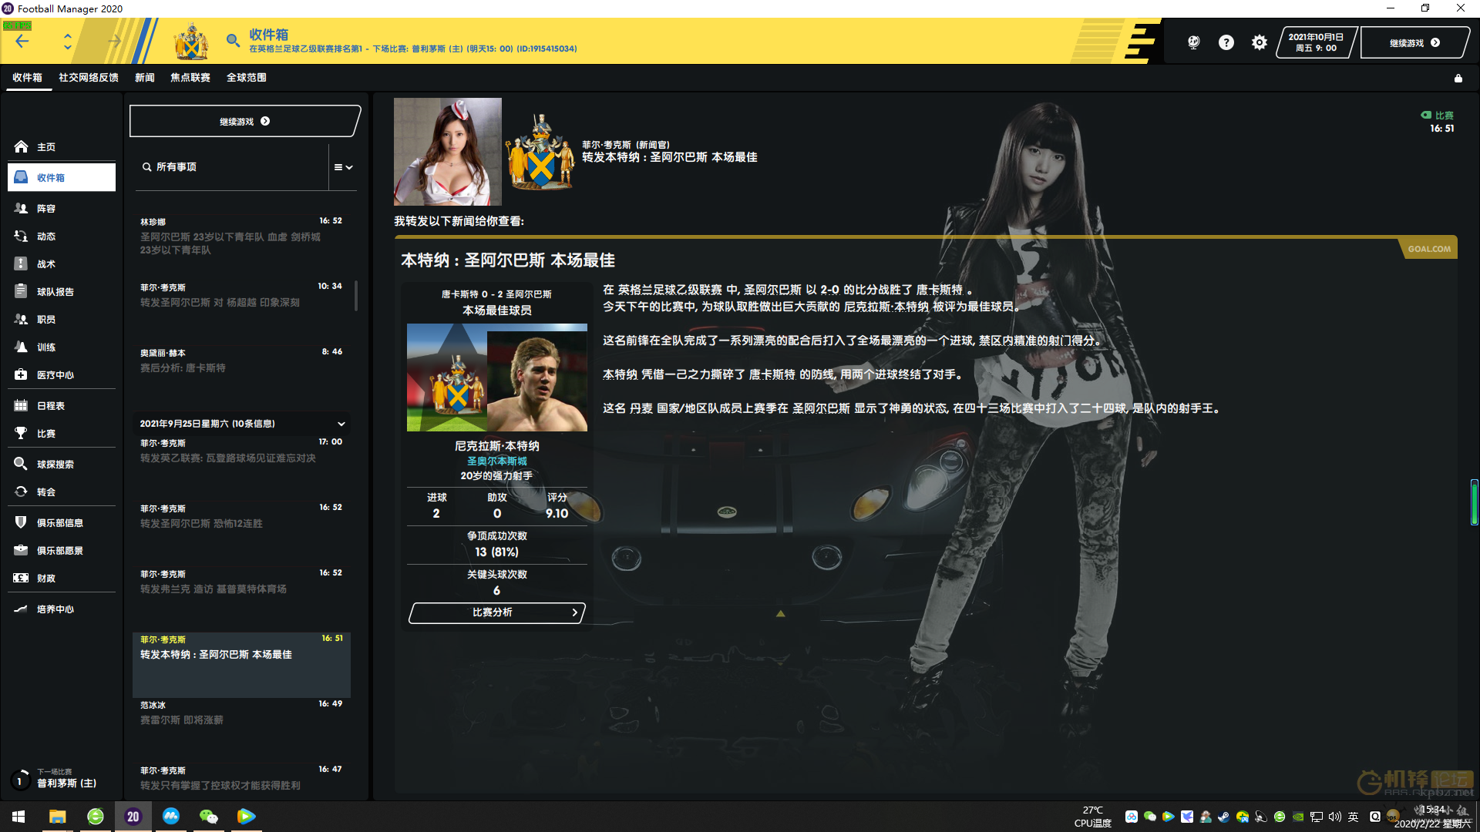This screenshot has height=832, width=1480.
Task: Click the lock icon at top right
Action: point(1458,79)
